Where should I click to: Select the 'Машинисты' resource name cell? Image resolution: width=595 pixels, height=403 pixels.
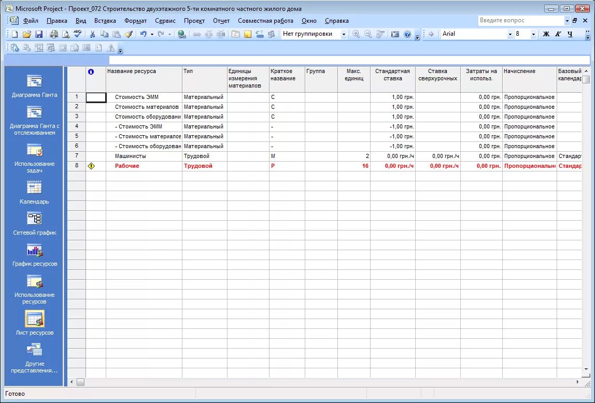144,156
